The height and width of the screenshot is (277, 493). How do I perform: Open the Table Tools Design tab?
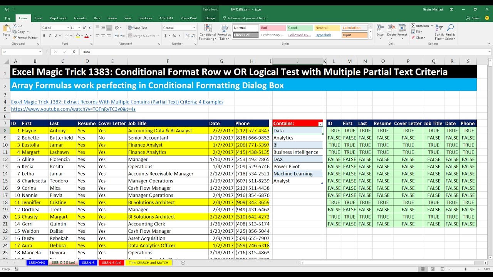pos(210,18)
